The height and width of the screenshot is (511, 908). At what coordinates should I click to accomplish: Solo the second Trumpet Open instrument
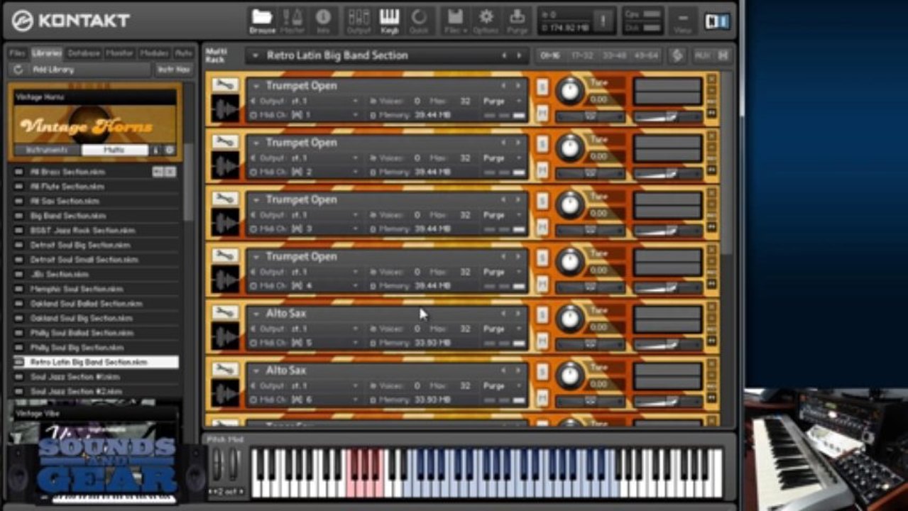[542, 144]
